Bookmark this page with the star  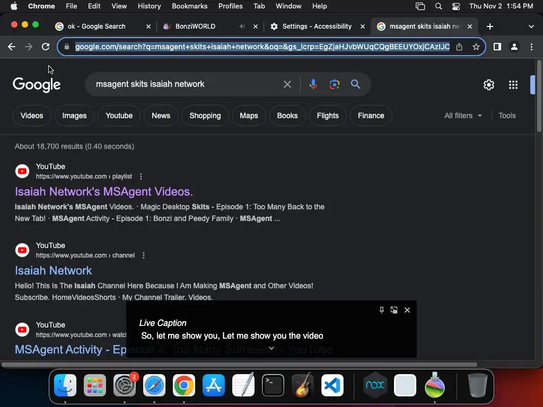point(476,47)
